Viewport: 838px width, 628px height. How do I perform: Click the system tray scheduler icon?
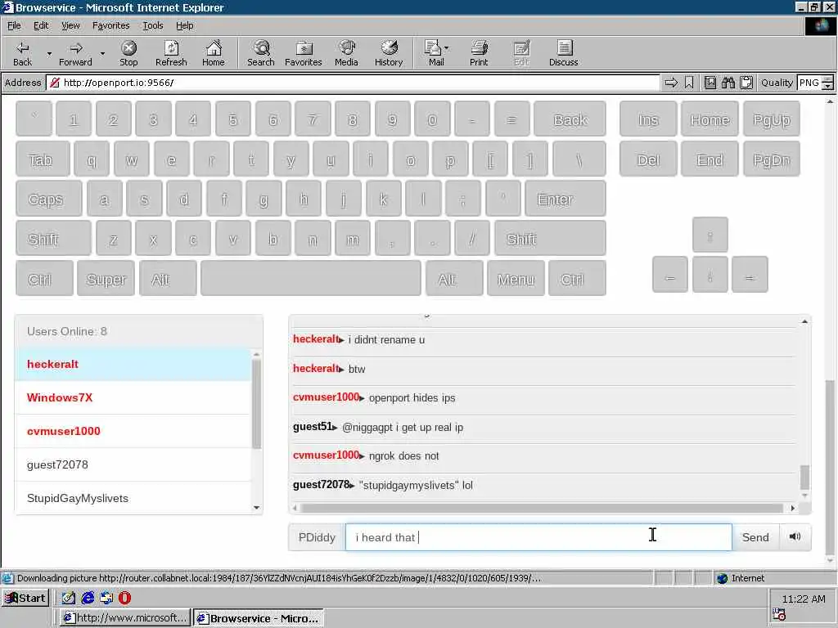coord(779,614)
